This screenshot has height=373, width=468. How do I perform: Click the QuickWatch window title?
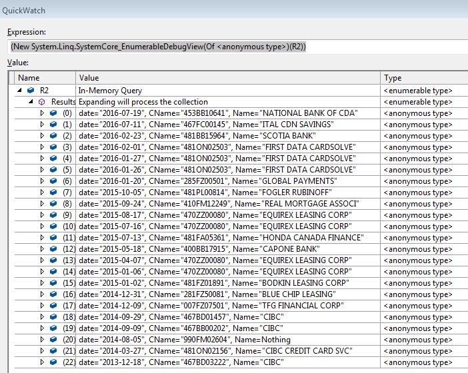point(23,11)
